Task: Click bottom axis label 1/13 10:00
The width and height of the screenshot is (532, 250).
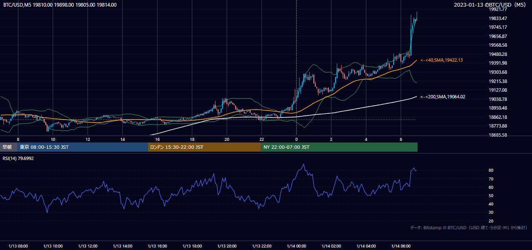Action: (53, 246)
